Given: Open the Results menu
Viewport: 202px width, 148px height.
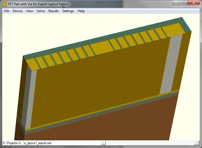Looking at the screenshot, I should coord(53,11).
